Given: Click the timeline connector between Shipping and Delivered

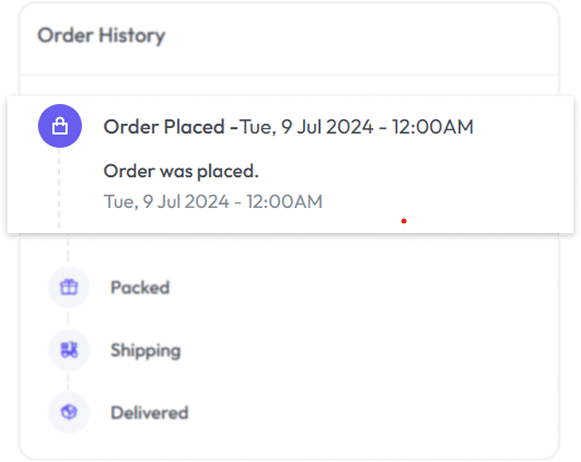Looking at the screenshot, I should coord(68,381).
